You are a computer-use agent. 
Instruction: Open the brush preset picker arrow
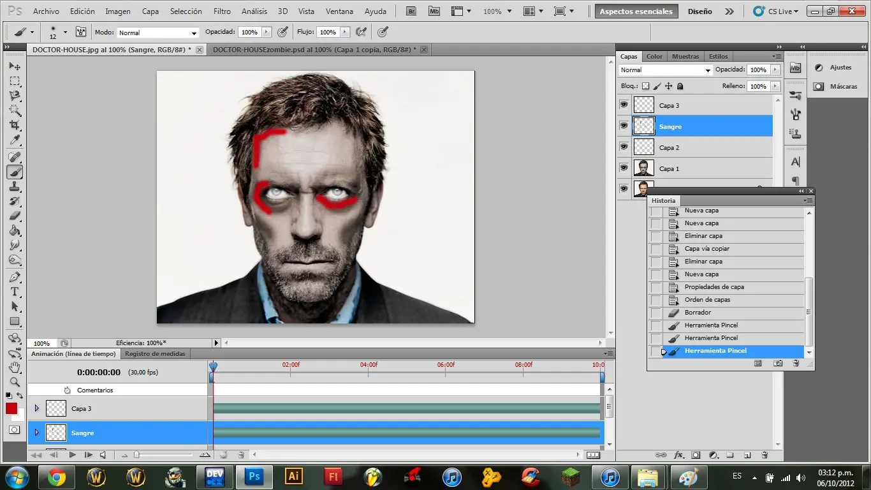pos(65,33)
